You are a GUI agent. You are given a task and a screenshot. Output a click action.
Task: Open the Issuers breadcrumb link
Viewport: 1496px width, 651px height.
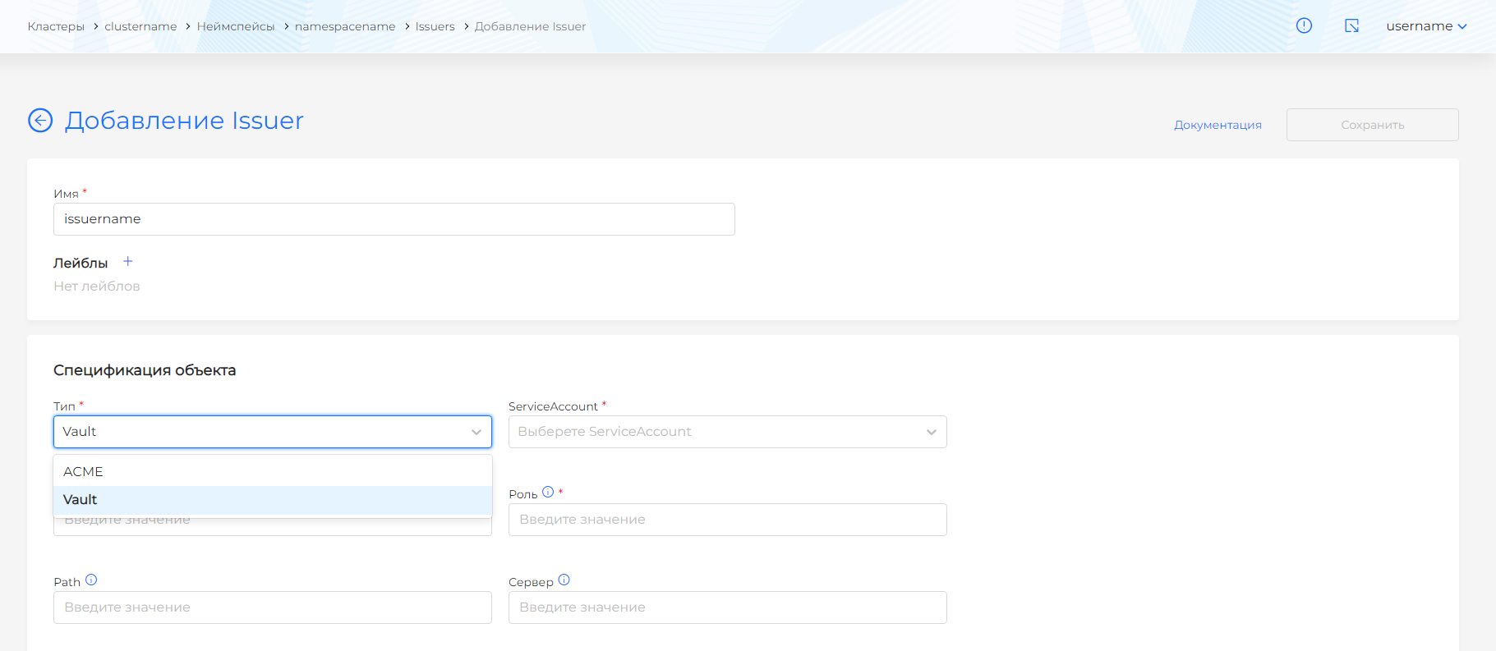[435, 26]
